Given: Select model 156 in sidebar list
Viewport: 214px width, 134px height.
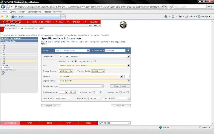Looking at the screenshot, I should [x=19, y=57].
